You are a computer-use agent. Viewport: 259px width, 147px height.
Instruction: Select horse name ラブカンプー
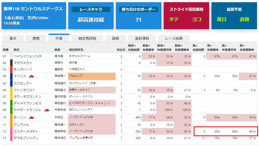click(23, 83)
